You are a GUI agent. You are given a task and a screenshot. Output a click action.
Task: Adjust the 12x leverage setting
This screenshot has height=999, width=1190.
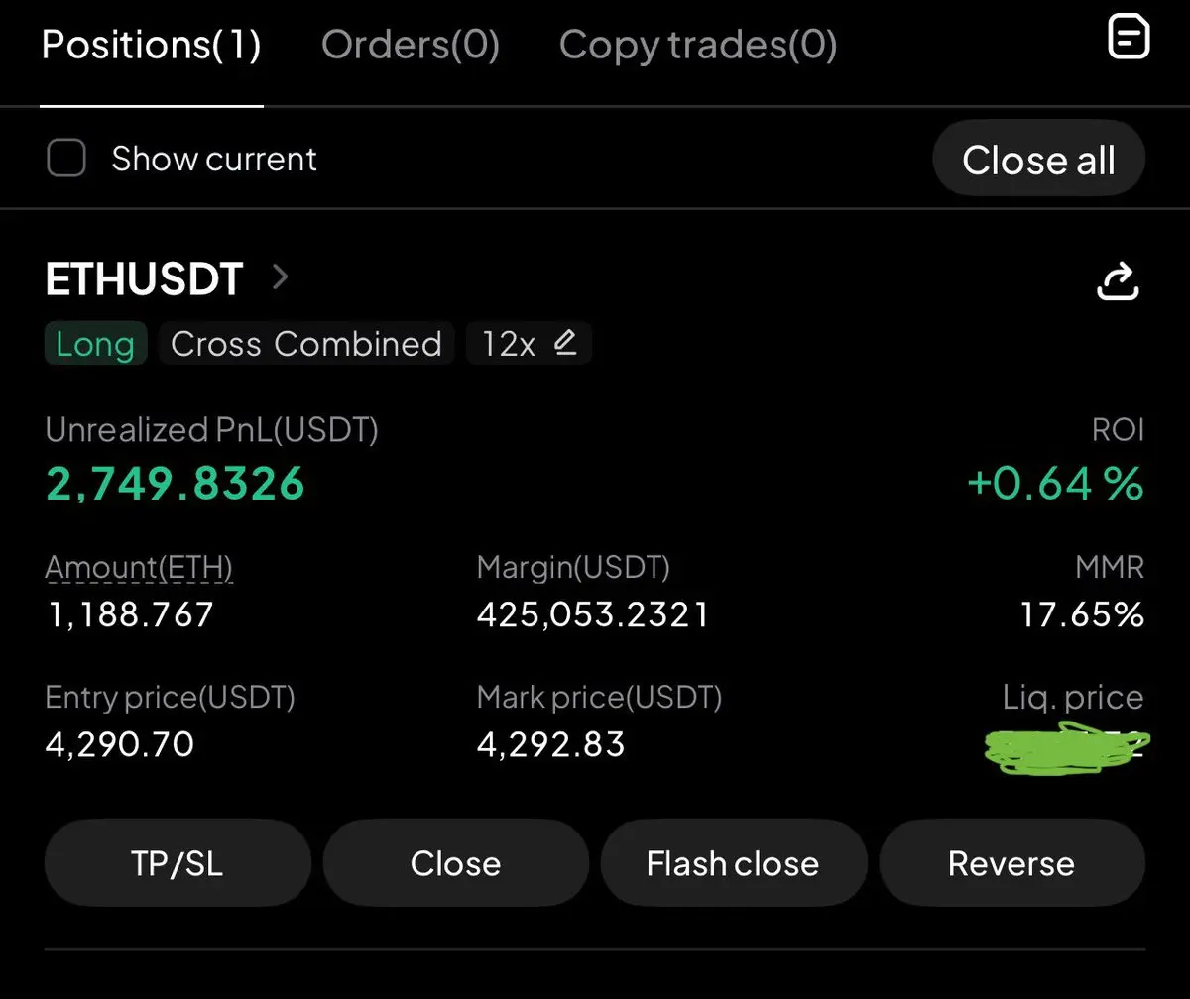pyautogui.click(x=529, y=343)
